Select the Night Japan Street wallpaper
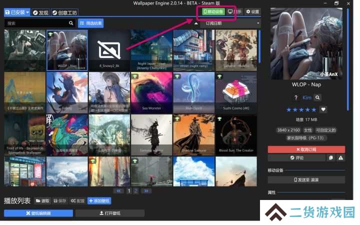The height and width of the screenshot is (225, 360). coord(151,50)
